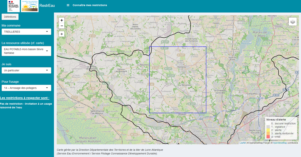
Task: Click La Ménardais label on the map
Action: coord(185,85)
